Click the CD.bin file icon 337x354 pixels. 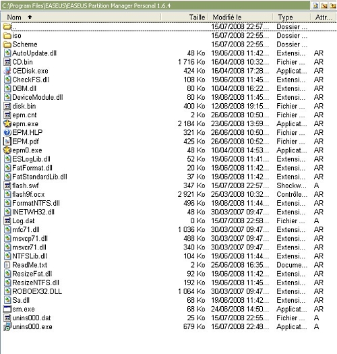point(7,62)
